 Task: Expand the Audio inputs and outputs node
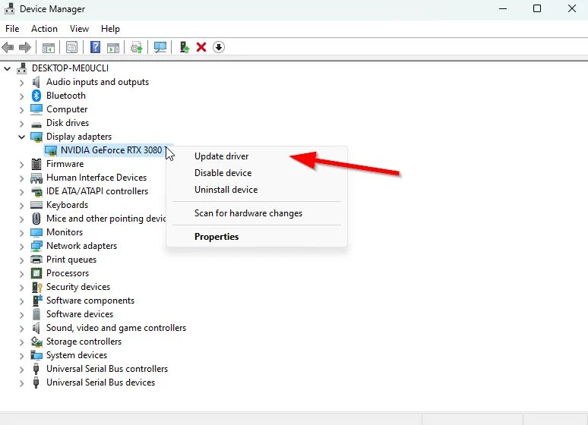[21, 82]
